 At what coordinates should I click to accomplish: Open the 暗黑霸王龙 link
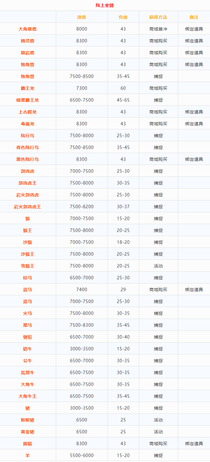pos(27,100)
